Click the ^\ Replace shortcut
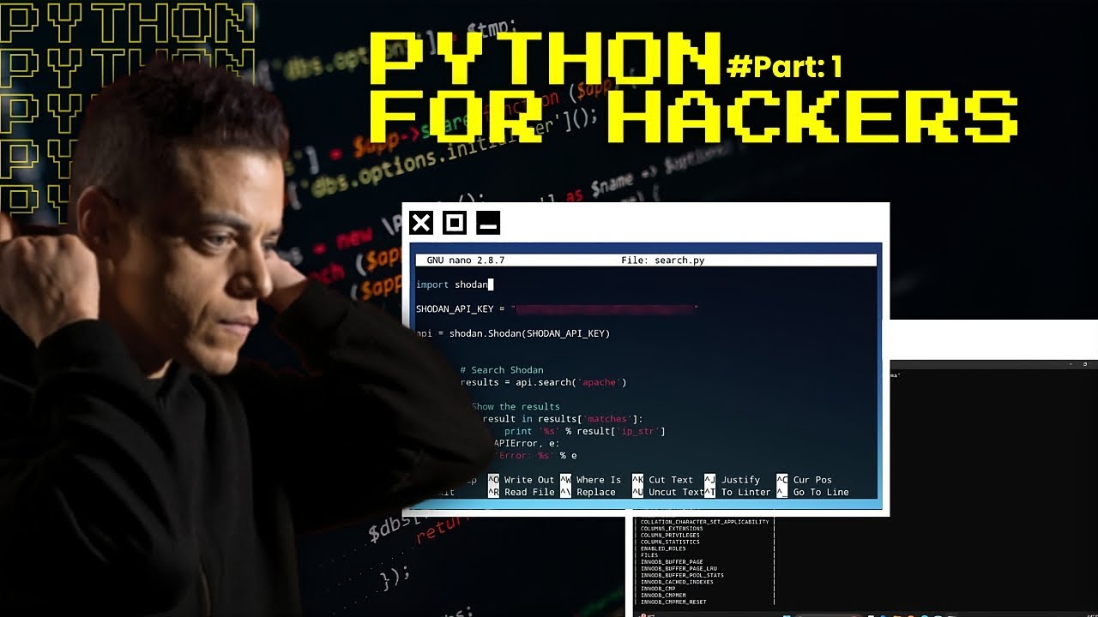The width and height of the screenshot is (1098, 617). tap(588, 492)
